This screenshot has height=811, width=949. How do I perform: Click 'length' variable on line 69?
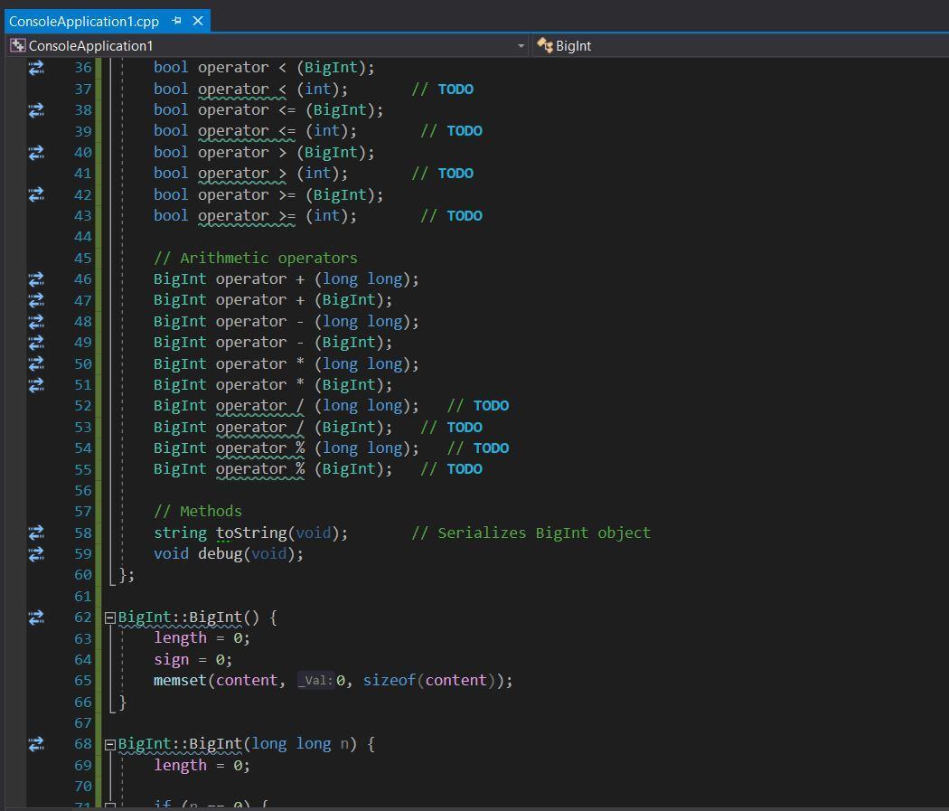pos(181,766)
